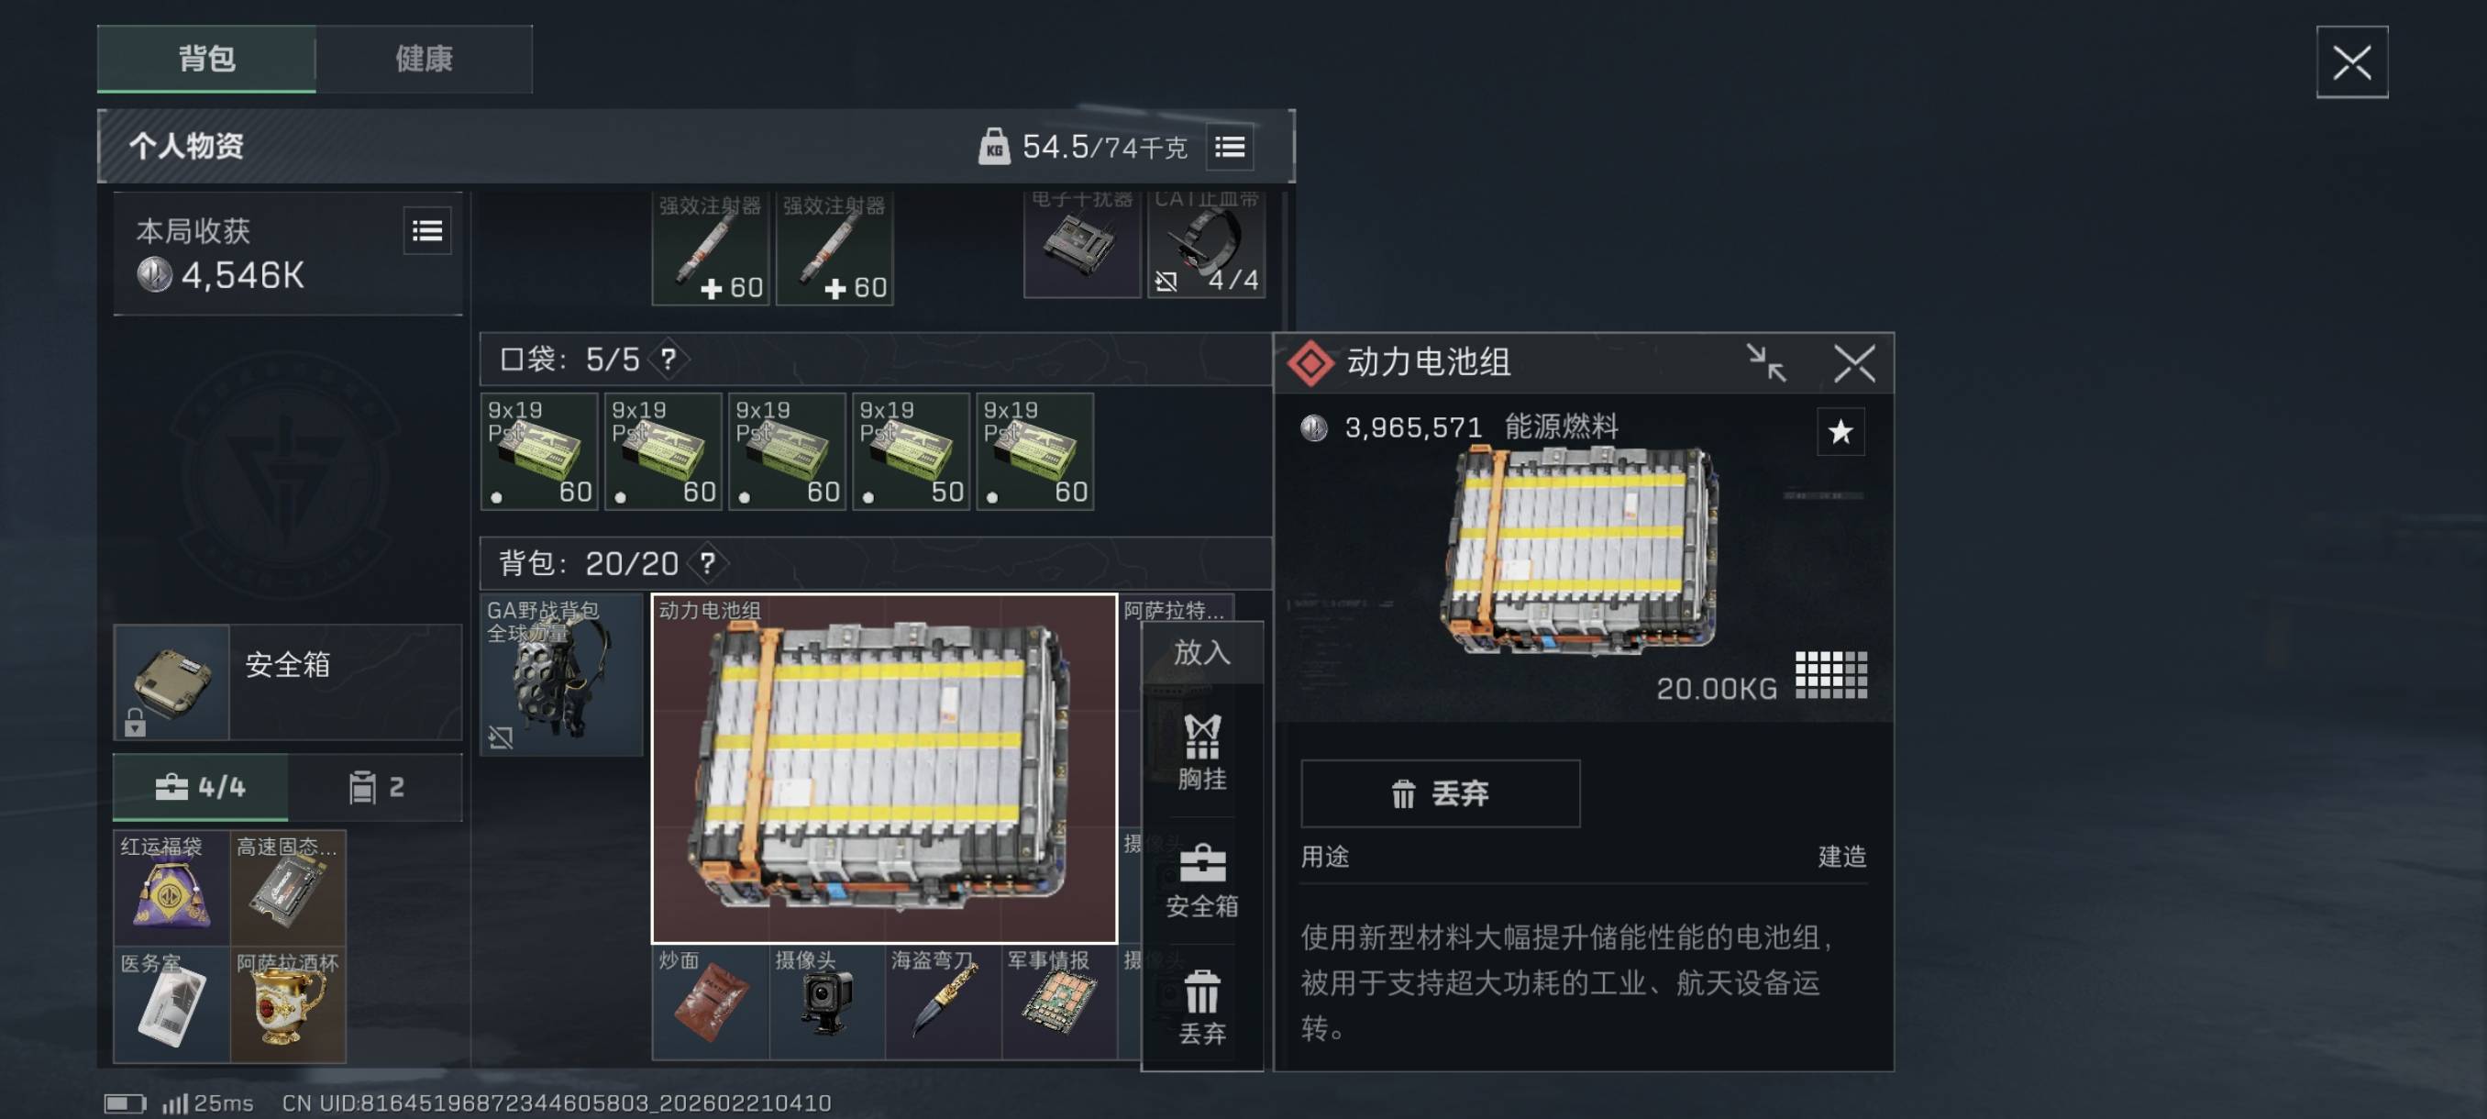Click the 丢弃 discard button in details
Image resolution: width=2487 pixels, height=1119 pixels.
click(x=1440, y=793)
